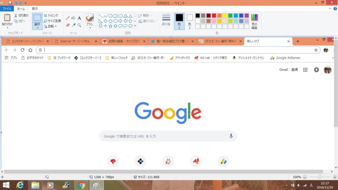
Task: Pick the red color swatch
Action: [x=214, y=16]
